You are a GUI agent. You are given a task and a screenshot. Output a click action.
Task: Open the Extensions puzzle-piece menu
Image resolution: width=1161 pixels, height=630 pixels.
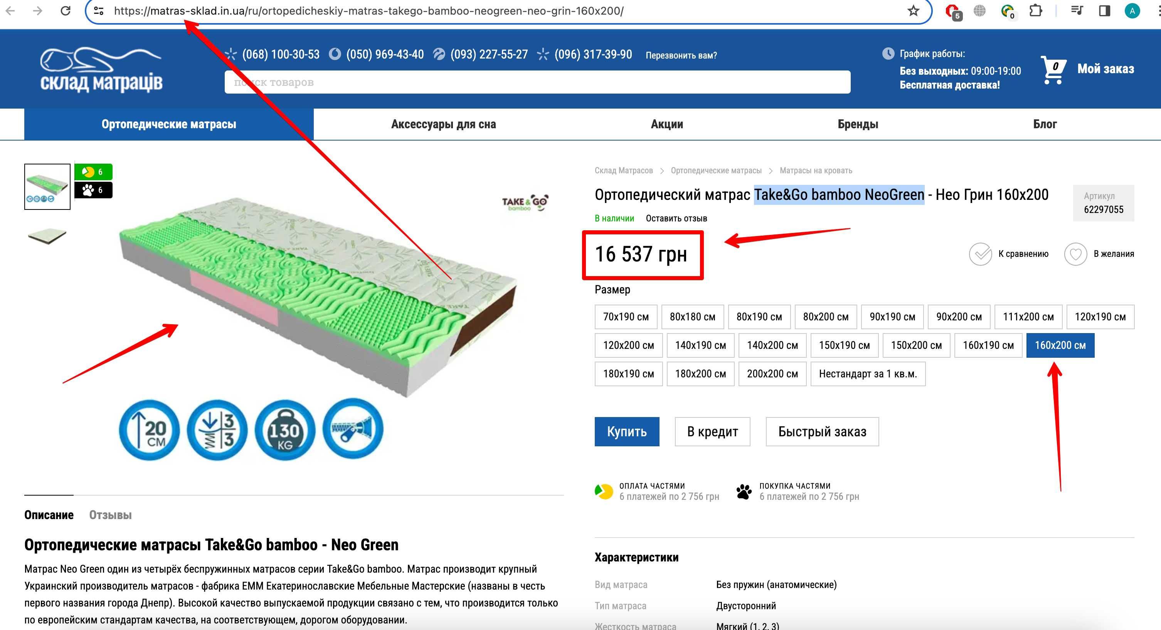tap(1036, 11)
